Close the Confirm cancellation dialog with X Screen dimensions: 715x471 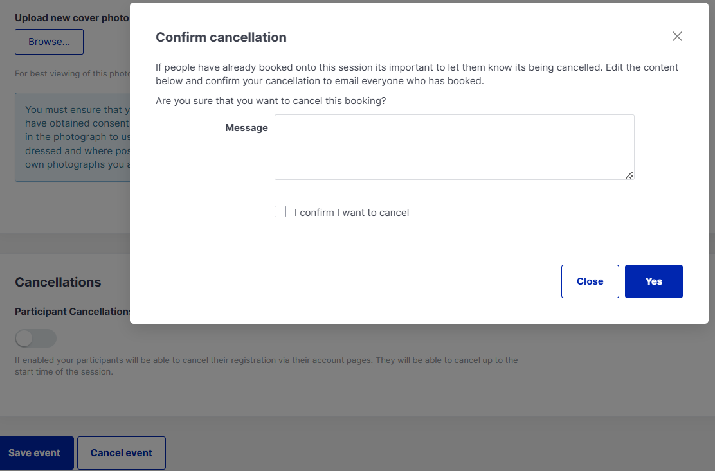pos(677,37)
